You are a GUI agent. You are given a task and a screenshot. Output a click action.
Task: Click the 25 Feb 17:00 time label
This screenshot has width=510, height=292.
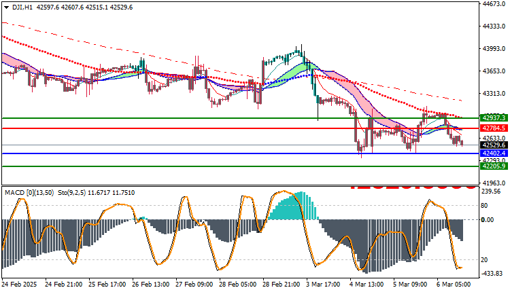(x=107, y=285)
